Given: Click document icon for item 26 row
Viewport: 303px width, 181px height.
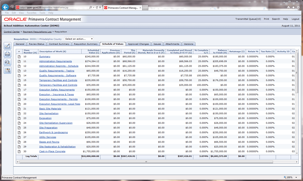Looking at the screenshot, I should pos(19,132).
